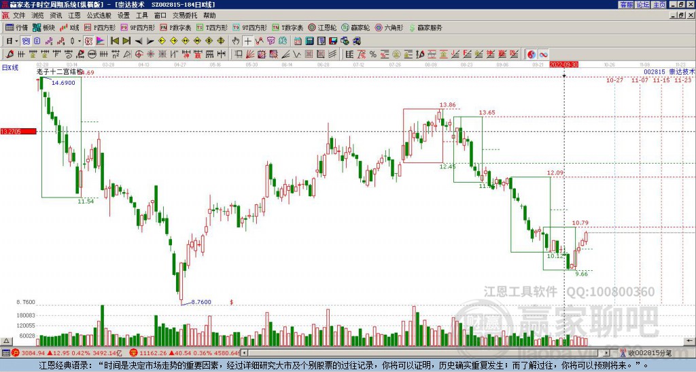
Task: Open the calculator icon
Action: pyautogui.click(x=309, y=41)
